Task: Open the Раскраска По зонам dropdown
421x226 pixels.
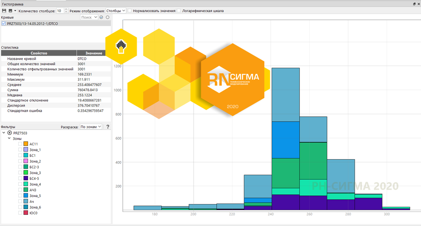Action: pyautogui.click(x=90, y=127)
